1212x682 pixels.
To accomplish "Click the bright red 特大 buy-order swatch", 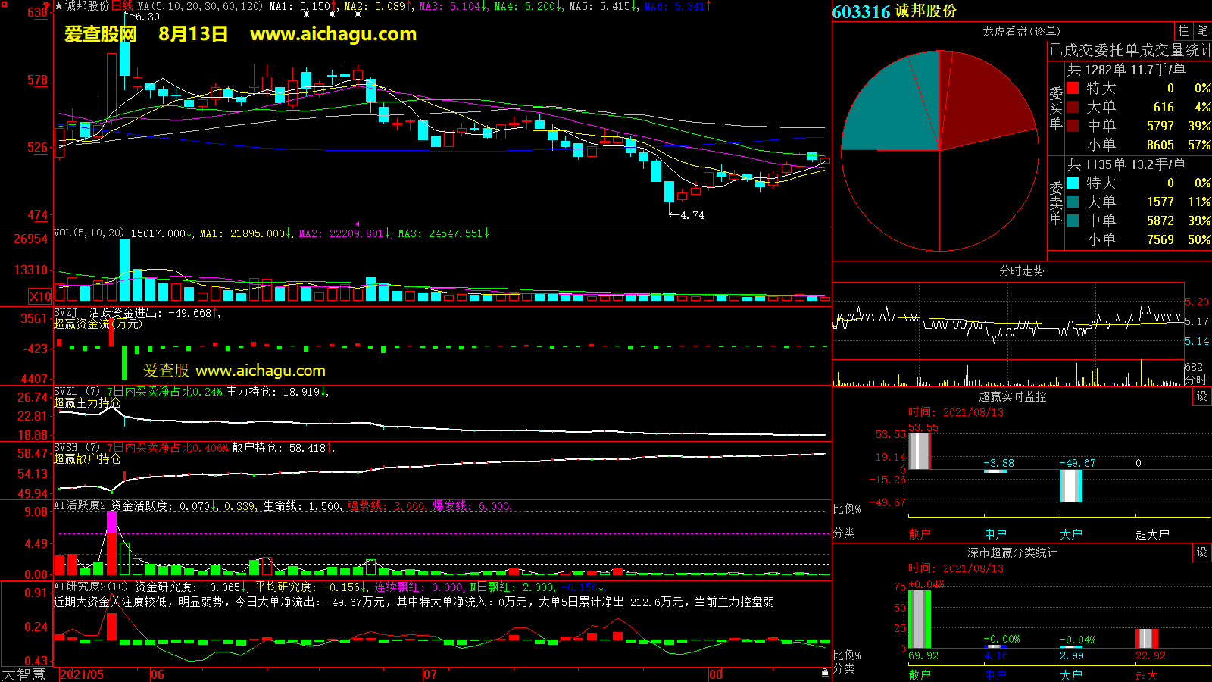I will [x=1073, y=88].
